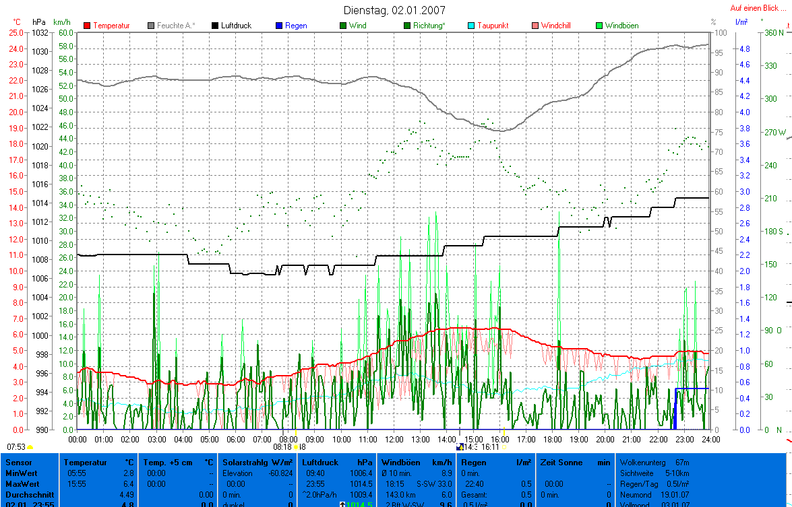Click the sun marker beside 16:11

pos(504,446)
